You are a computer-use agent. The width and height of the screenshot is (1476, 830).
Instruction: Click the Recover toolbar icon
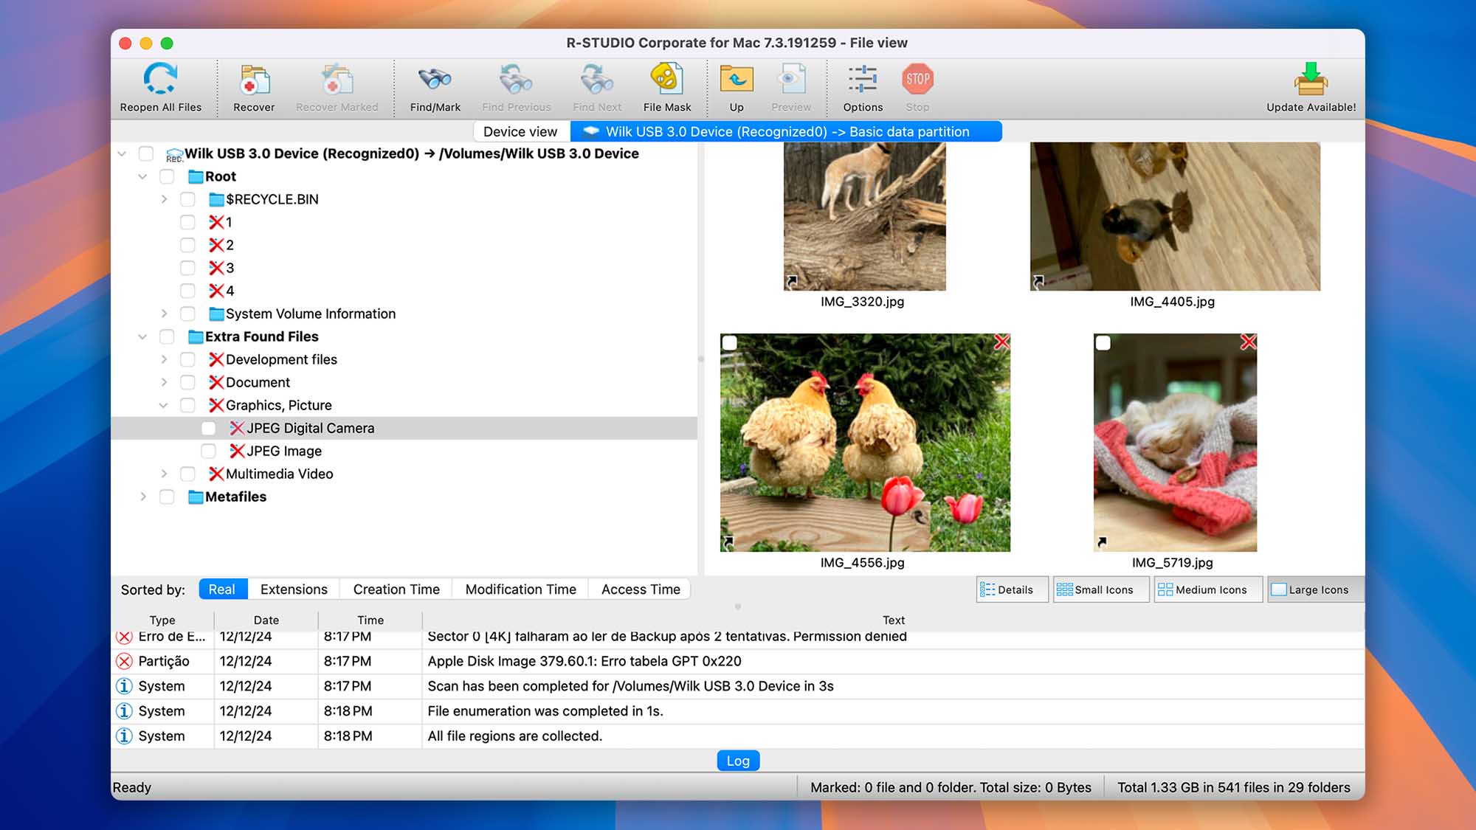pyautogui.click(x=254, y=80)
